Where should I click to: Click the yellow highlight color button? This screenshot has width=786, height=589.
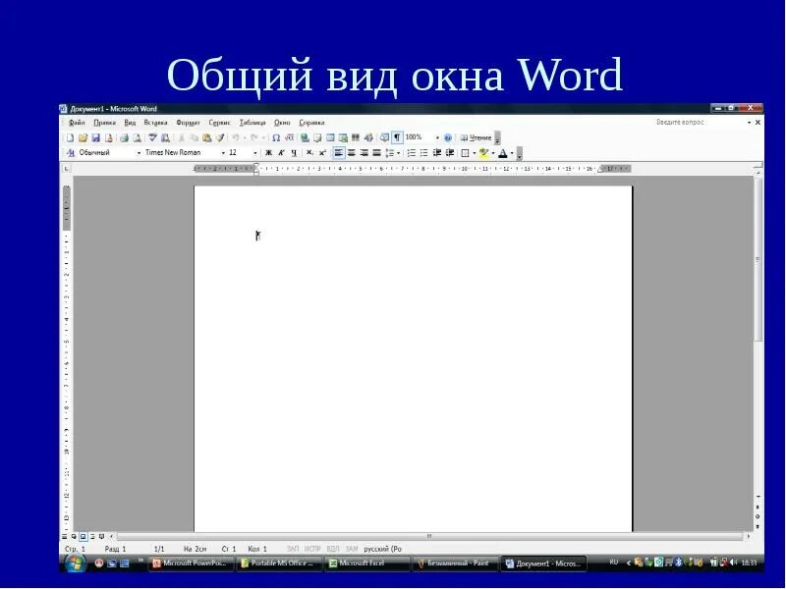click(483, 153)
